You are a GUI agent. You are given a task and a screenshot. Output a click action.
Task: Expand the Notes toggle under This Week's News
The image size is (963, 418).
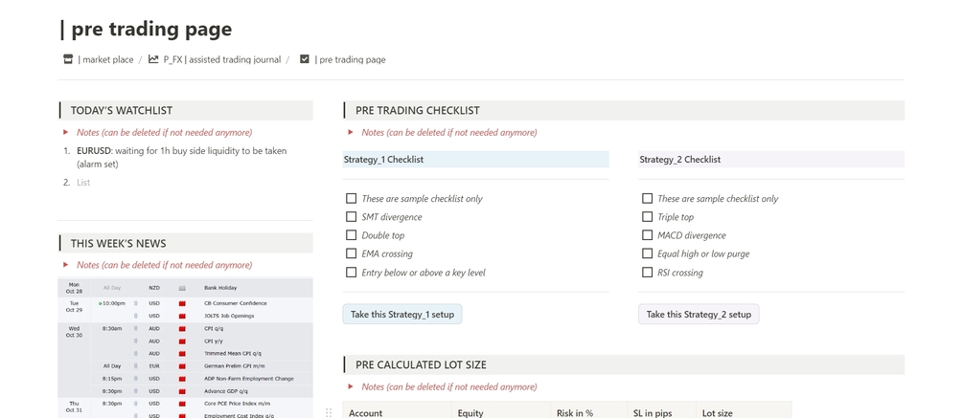click(x=66, y=265)
